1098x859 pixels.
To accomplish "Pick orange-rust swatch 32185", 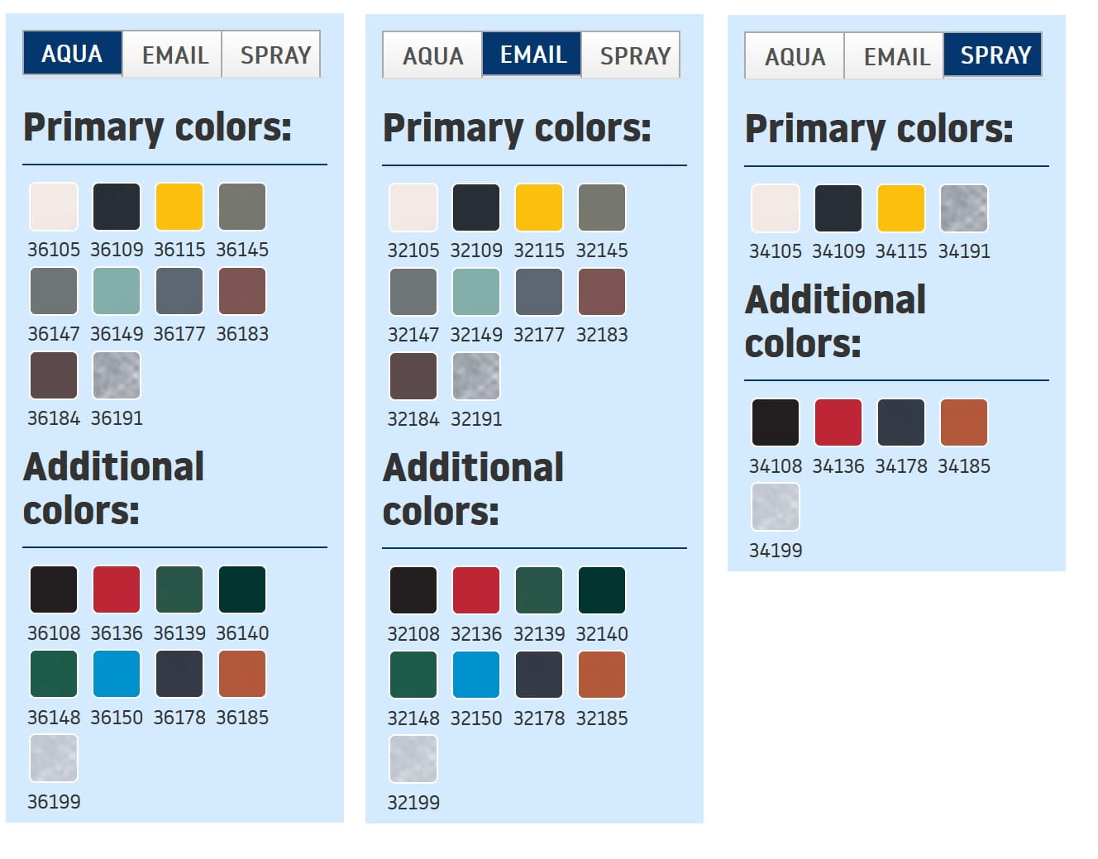I will pyautogui.click(x=602, y=675).
